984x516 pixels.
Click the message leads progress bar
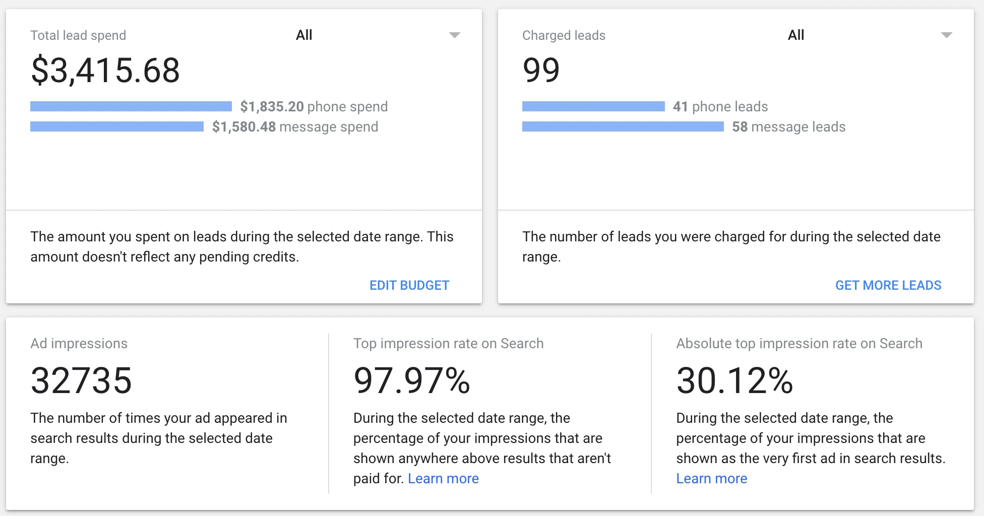tap(623, 126)
